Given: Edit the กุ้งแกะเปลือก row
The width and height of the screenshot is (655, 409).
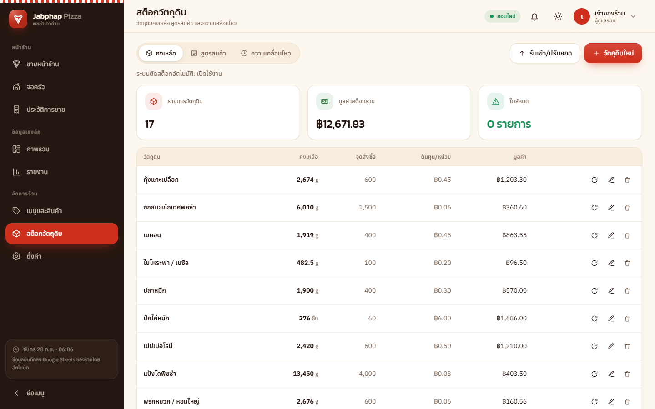Looking at the screenshot, I should point(611,180).
